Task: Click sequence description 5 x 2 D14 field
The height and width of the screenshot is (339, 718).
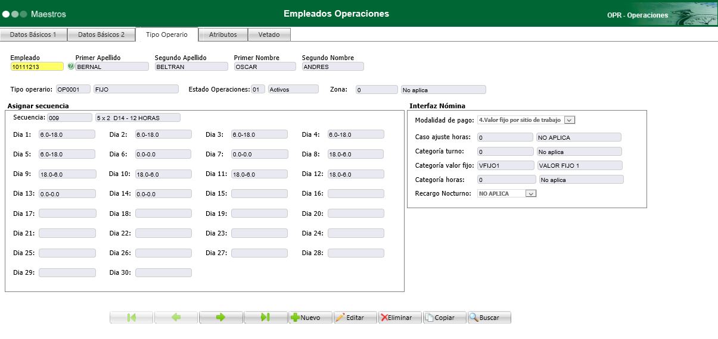Action: (x=138, y=118)
